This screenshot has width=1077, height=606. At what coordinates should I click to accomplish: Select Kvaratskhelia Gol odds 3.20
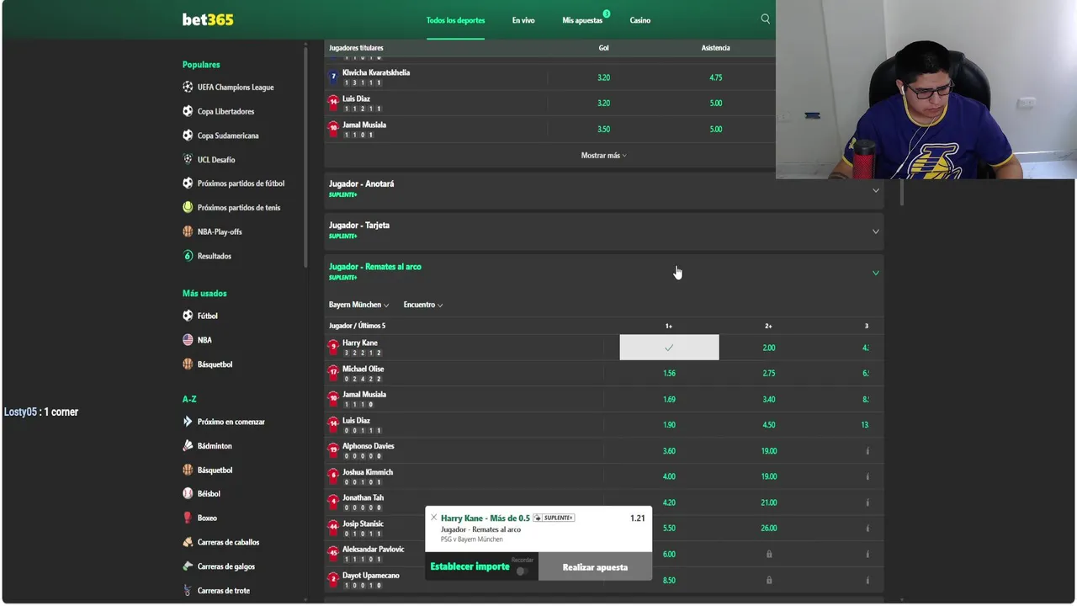pos(603,77)
